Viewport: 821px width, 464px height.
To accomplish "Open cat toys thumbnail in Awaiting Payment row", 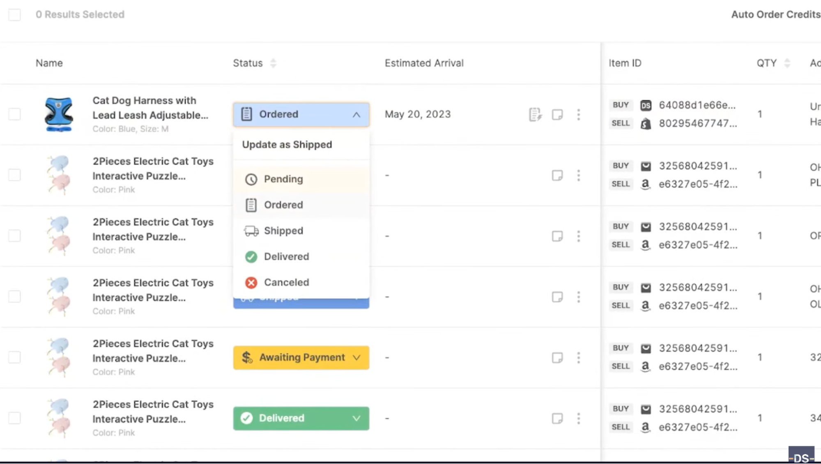I will tap(59, 357).
